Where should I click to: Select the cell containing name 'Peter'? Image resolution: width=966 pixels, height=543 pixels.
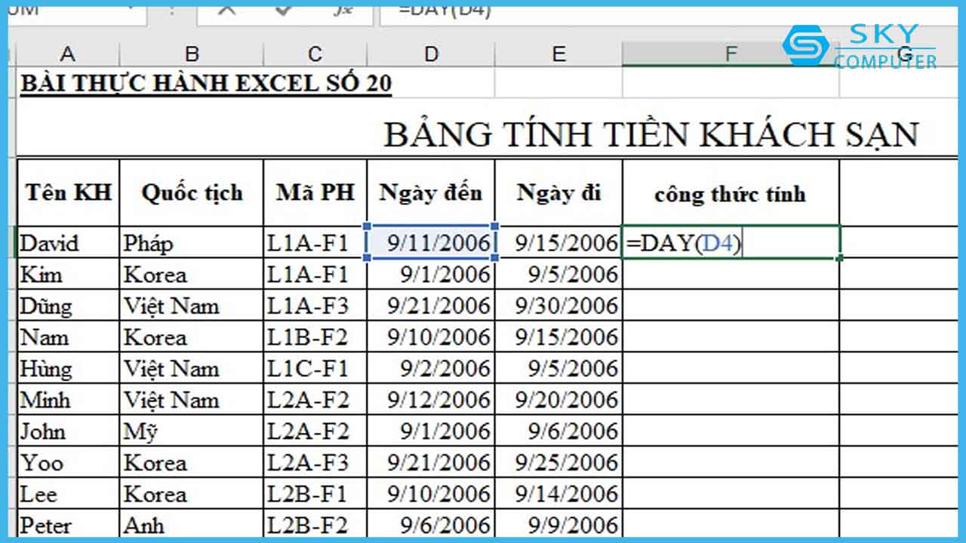pos(68,525)
